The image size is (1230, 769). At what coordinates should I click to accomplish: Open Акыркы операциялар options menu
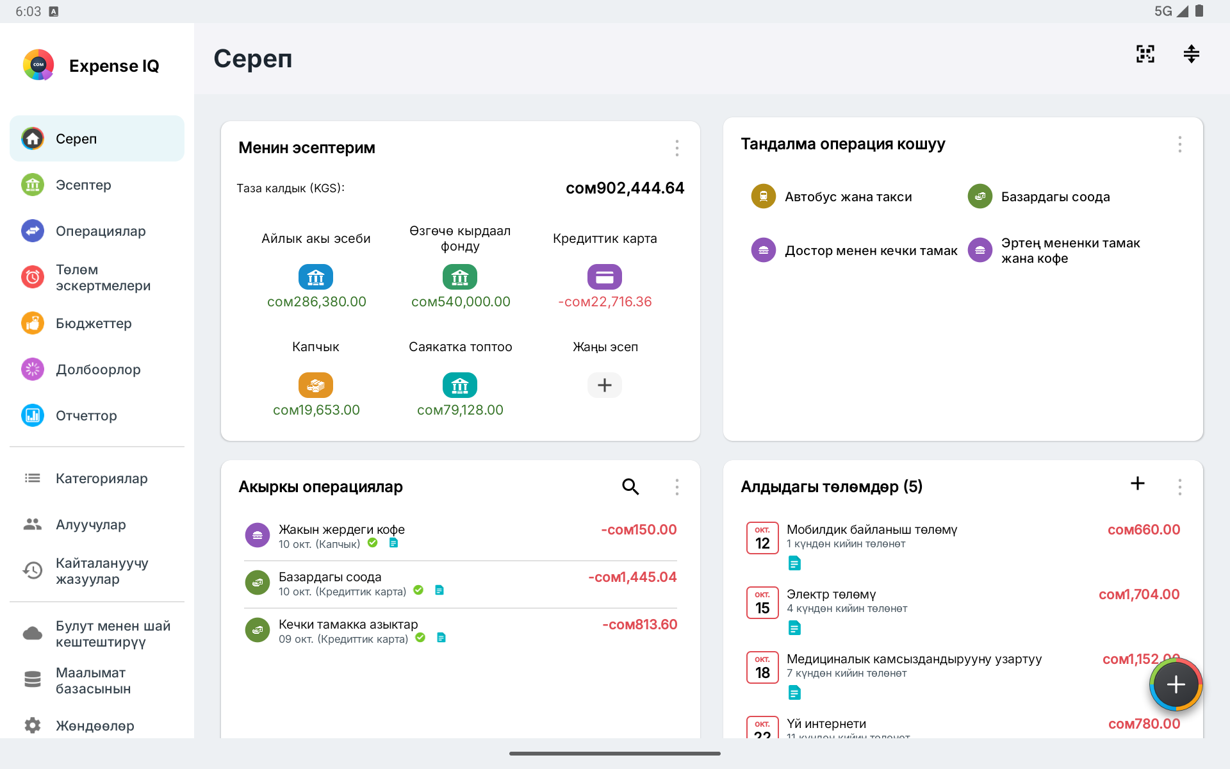[676, 487]
